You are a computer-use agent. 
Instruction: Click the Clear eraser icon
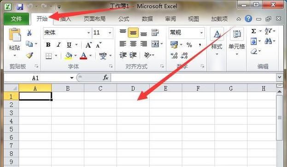click(x=254, y=51)
